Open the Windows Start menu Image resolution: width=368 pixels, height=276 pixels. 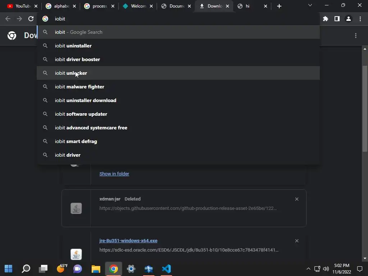[x=9, y=269]
